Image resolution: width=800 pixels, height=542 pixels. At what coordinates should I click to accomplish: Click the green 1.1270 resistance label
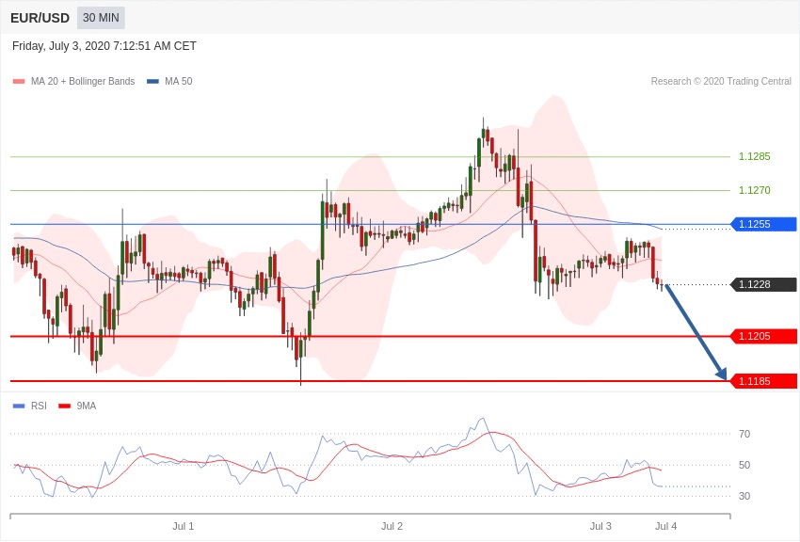pyautogui.click(x=754, y=190)
